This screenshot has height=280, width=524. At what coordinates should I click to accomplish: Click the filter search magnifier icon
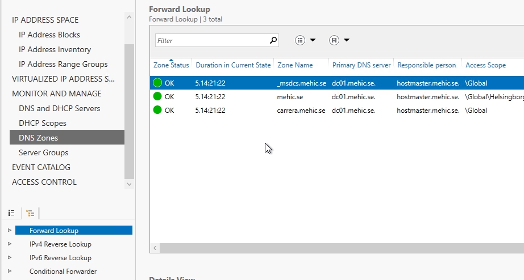point(273,40)
